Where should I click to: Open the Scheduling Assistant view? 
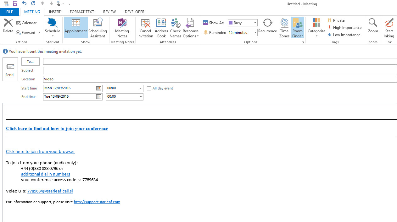tap(98, 28)
